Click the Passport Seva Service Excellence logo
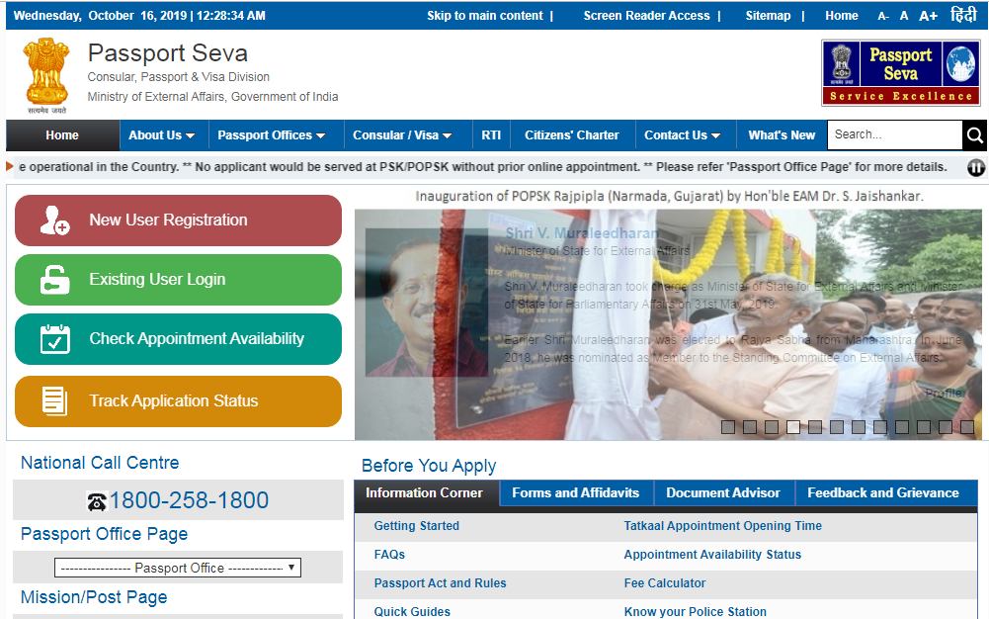The width and height of the screenshot is (989, 619). (901, 72)
